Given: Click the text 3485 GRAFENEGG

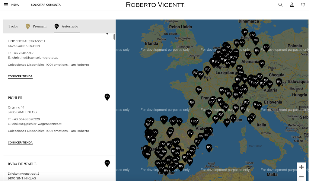Looking at the screenshot, I should point(22,112).
